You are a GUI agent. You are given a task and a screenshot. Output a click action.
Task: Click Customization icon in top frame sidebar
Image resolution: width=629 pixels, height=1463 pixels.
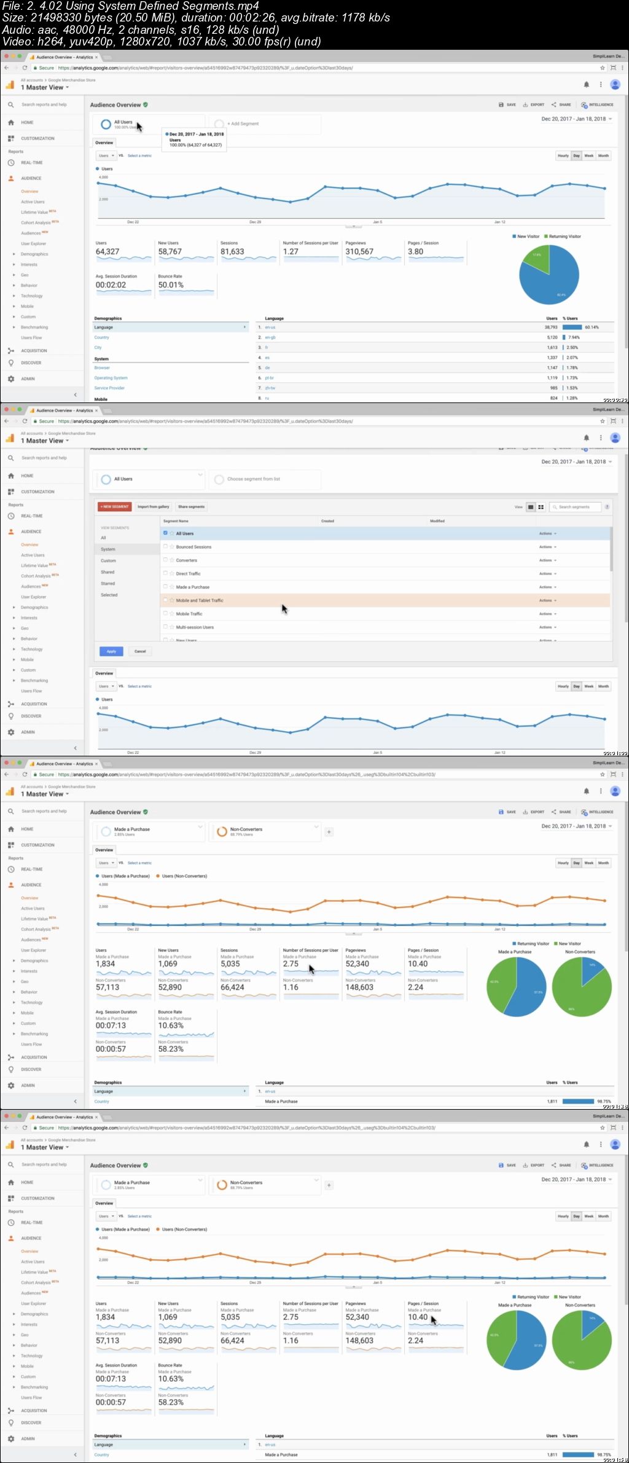(11, 138)
